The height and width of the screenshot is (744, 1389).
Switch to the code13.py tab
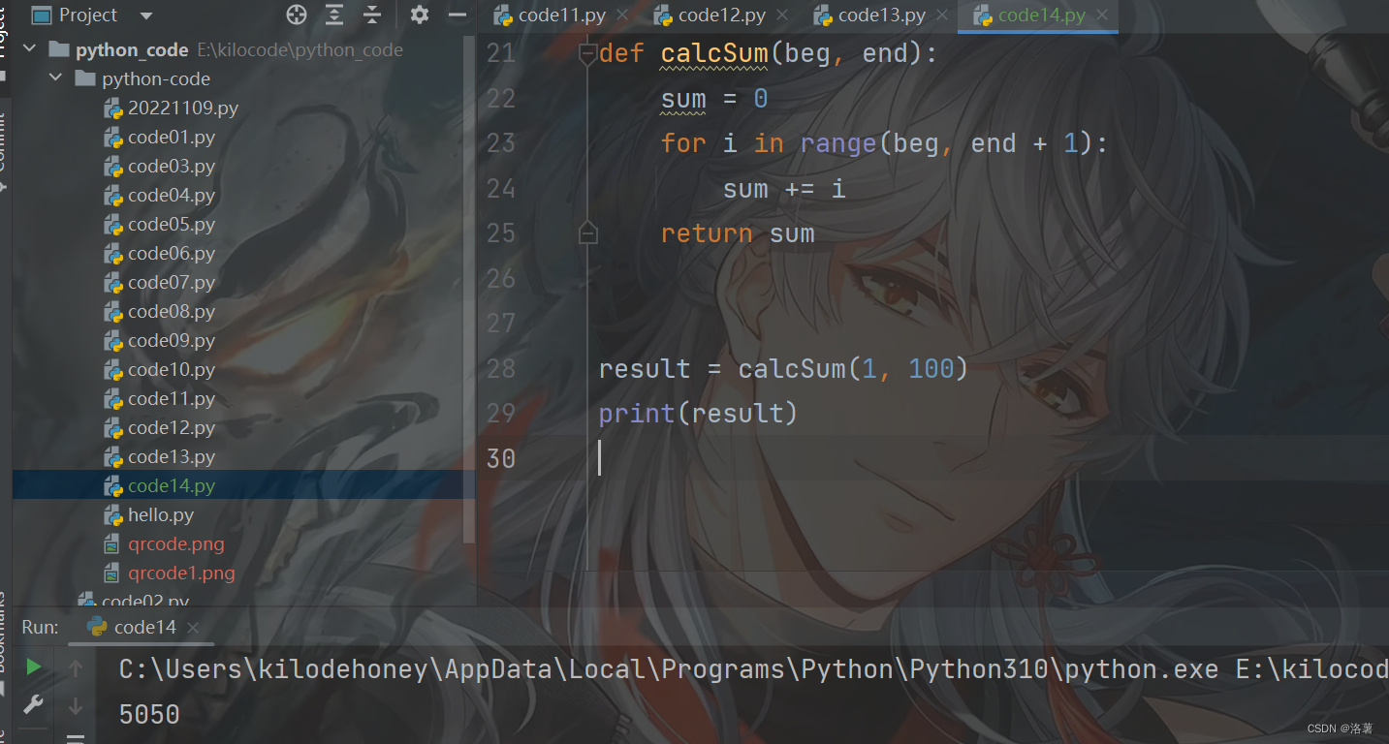point(881,15)
